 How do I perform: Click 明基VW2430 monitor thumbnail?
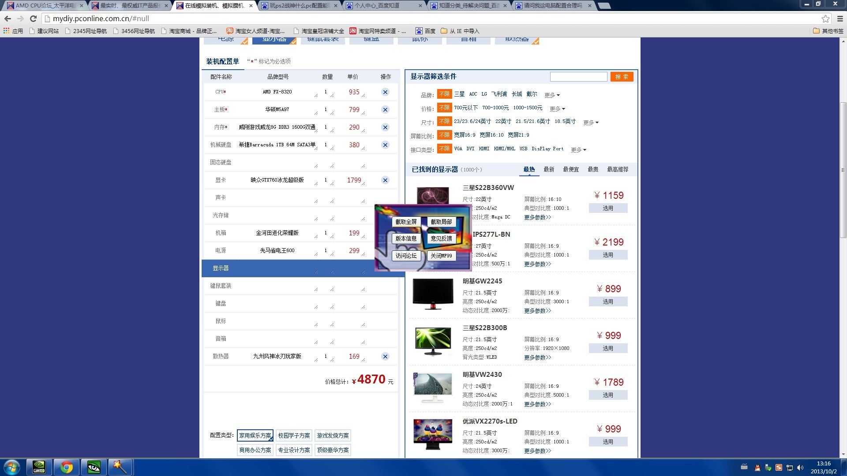tap(433, 388)
